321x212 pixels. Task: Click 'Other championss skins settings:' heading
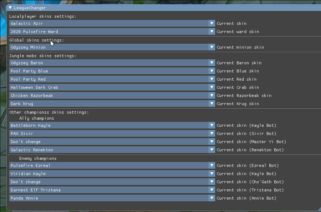click(49, 112)
